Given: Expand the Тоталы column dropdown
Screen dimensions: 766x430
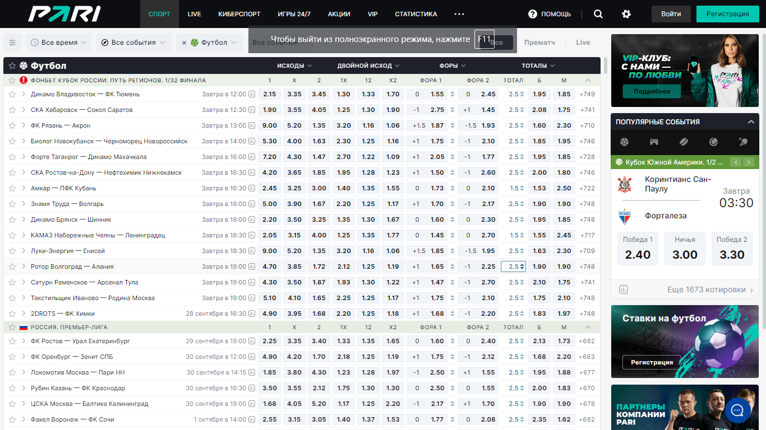Looking at the screenshot, I should tap(538, 66).
